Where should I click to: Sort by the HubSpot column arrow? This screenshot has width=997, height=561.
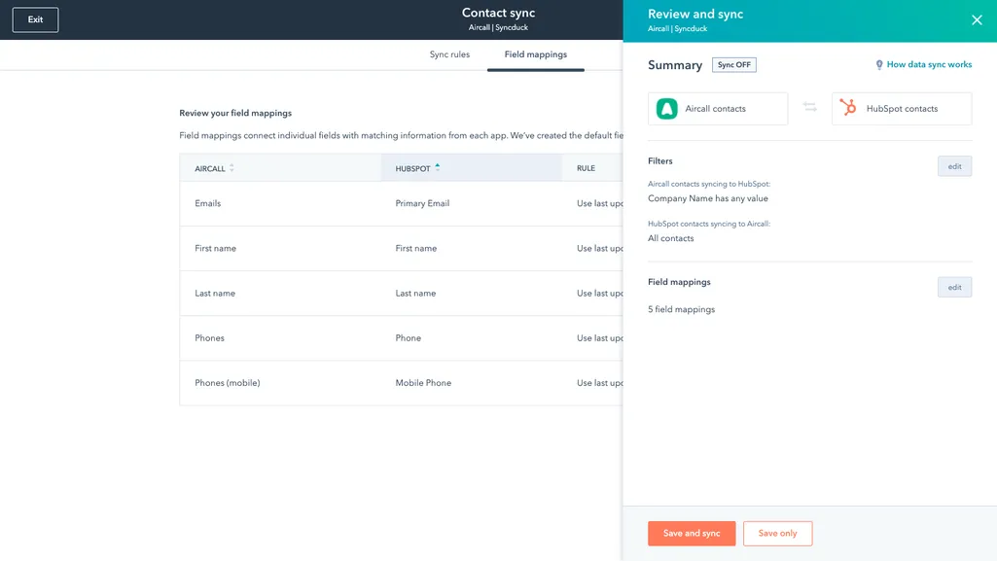tap(438, 167)
